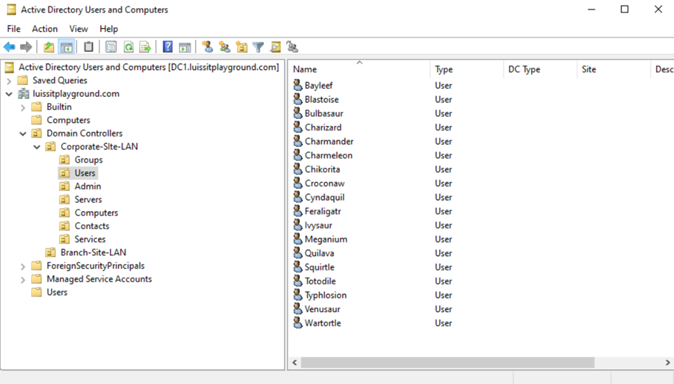Click the user icon beside Wartortle

(x=297, y=322)
